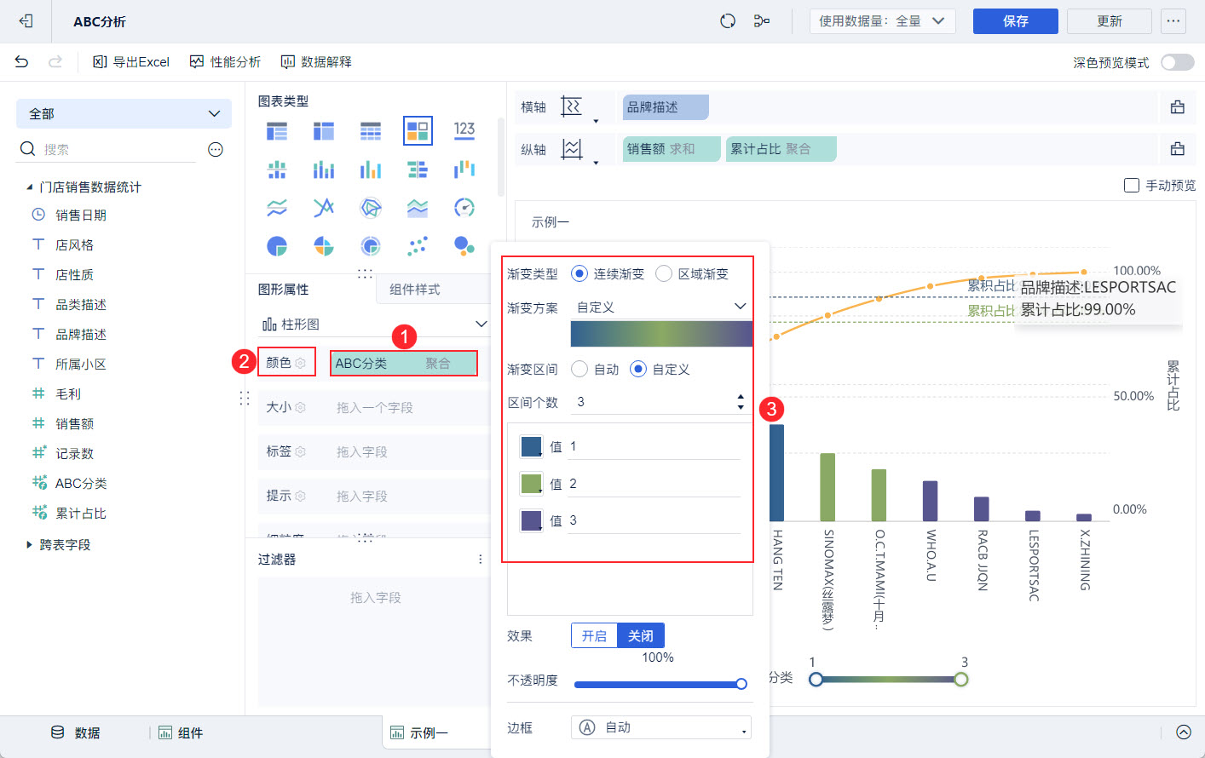Collapse the 门店销售数据统计 tree node

click(x=30, y=187)
